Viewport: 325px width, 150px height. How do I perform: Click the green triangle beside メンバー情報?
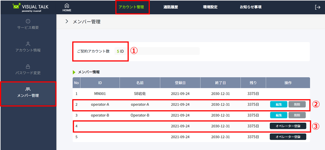click(x=74, y=72)
